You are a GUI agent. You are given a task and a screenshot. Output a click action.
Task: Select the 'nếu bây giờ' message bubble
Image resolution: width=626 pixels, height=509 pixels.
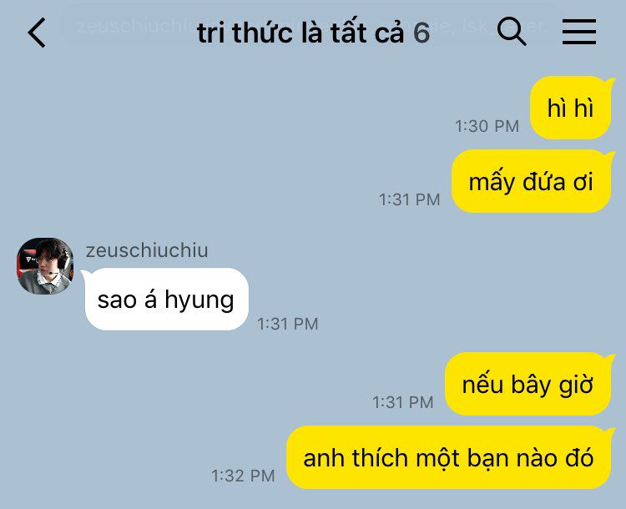(x=528, y=384)
